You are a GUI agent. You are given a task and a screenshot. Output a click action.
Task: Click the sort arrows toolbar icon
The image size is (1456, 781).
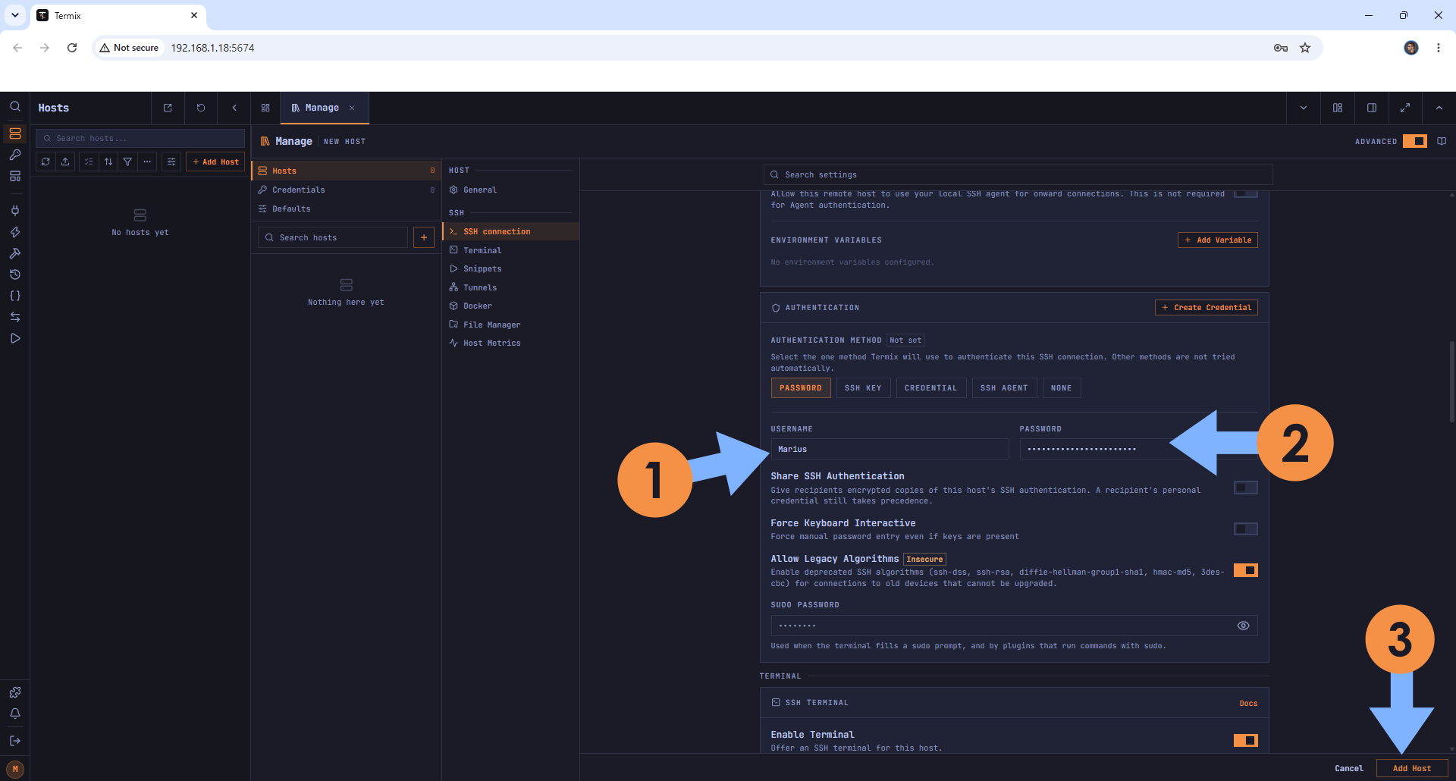108,162
